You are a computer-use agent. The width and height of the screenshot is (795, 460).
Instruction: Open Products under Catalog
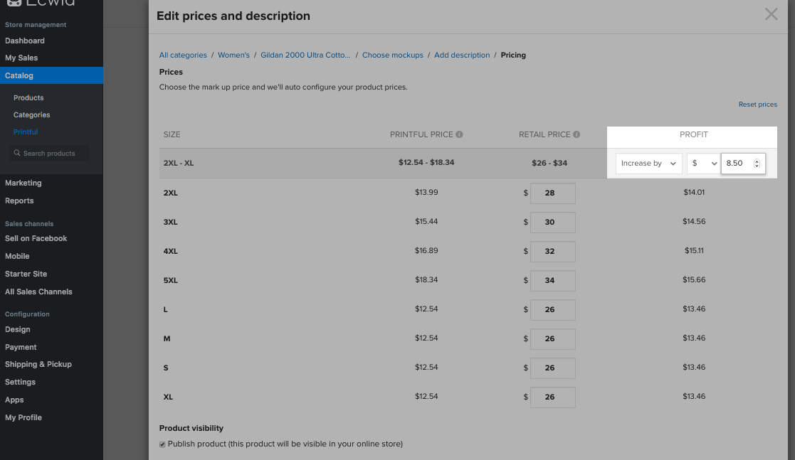(28, 98)
